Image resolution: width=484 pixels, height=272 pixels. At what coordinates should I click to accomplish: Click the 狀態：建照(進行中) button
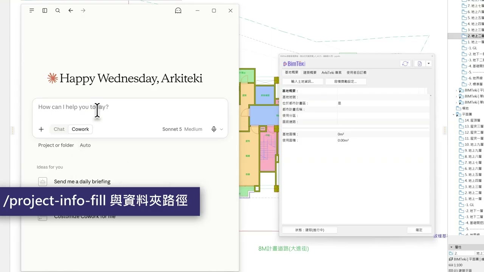tap(309, 230)
